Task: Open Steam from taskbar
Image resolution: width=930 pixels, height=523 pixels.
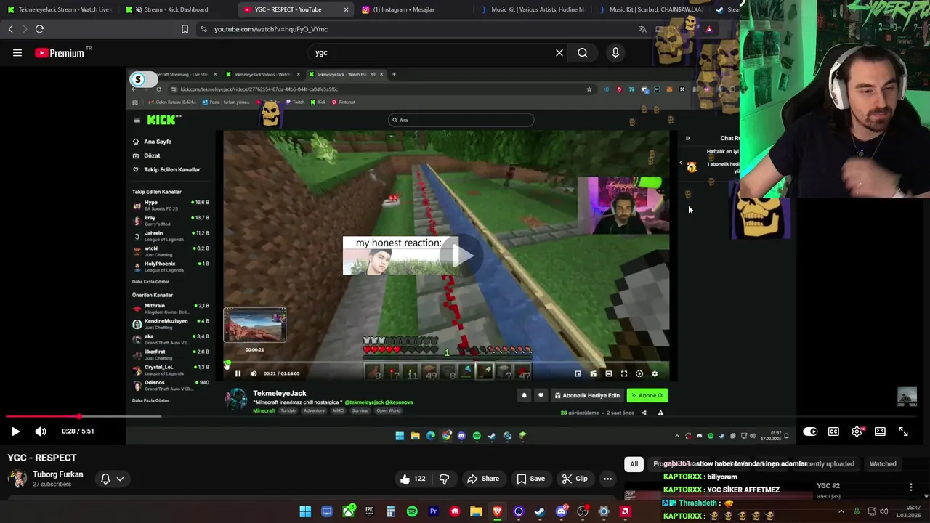Action: pos(540,511)
